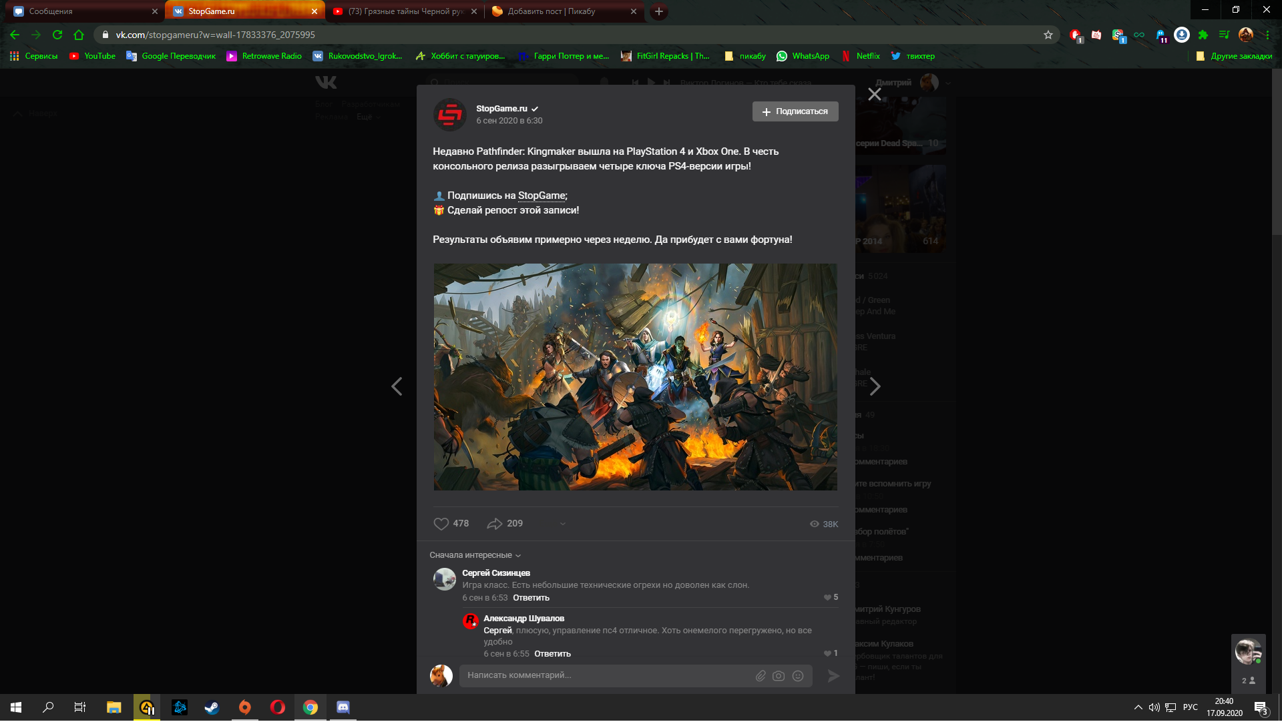
Task: Open the StopGame.ru author name link
Action: (501, 109)
